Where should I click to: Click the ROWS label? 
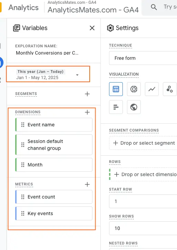click(115, 162)
